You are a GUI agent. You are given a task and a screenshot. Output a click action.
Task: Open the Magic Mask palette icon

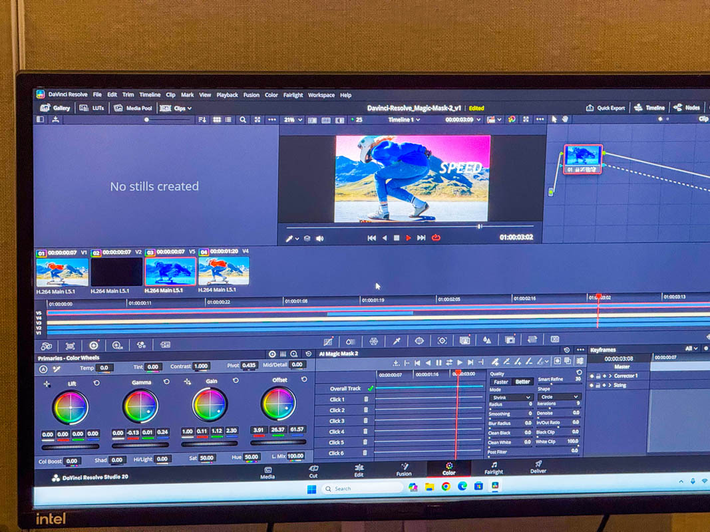pos(464,340)
